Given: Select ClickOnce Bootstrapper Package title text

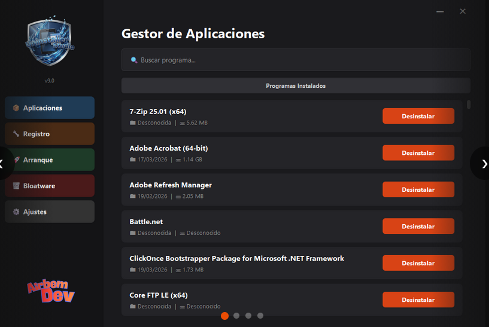Looking at the screenshot, I should [x=236, y=258].
